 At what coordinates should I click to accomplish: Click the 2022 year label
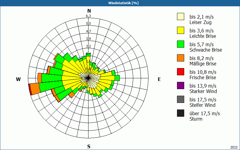tap(234, 147)
